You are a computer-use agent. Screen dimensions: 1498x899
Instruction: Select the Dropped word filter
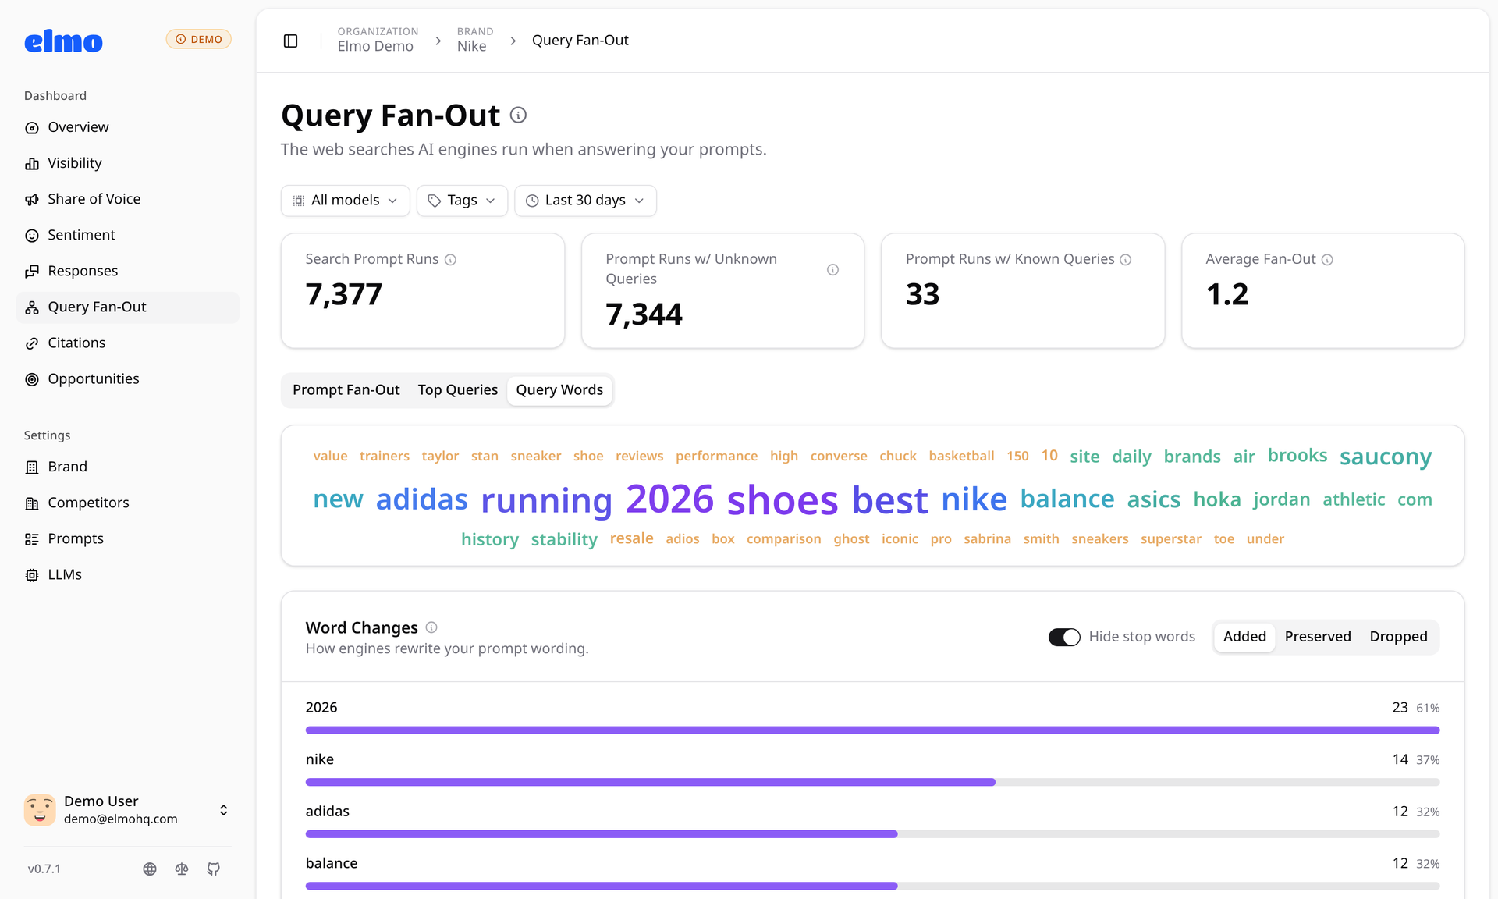click(1398, 637)
